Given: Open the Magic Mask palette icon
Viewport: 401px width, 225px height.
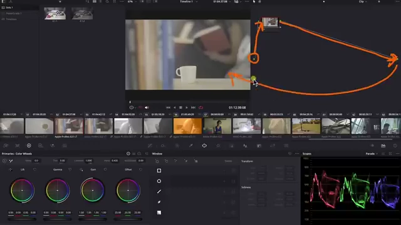Looking at the screenshot, I should [x=231, y=146].
